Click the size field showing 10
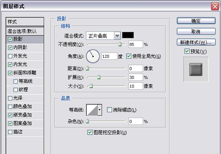Viewport: 221px width, 154px height. click(x=136, y=86)
